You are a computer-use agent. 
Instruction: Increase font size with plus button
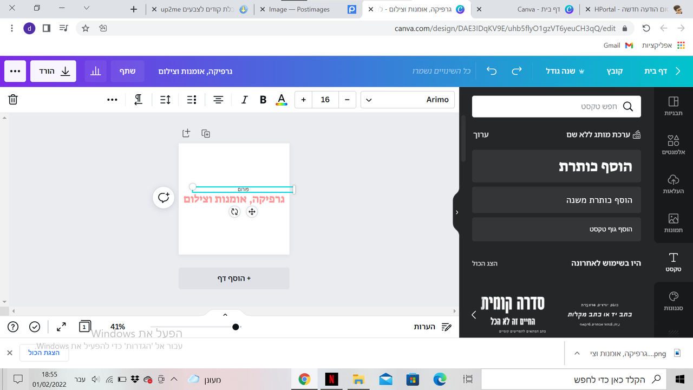[303, 100]
